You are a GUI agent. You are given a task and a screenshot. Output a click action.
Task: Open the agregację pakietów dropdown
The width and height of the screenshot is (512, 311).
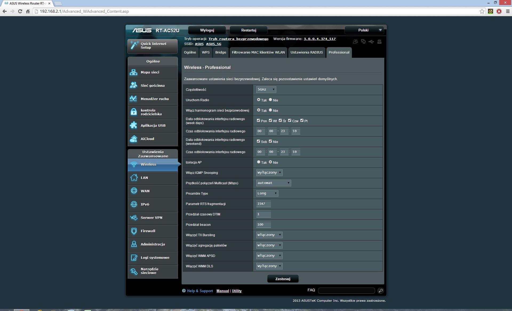(x=269, y=245)
